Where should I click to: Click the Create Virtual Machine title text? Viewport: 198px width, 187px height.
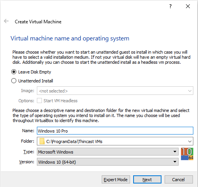coord(38,22)
